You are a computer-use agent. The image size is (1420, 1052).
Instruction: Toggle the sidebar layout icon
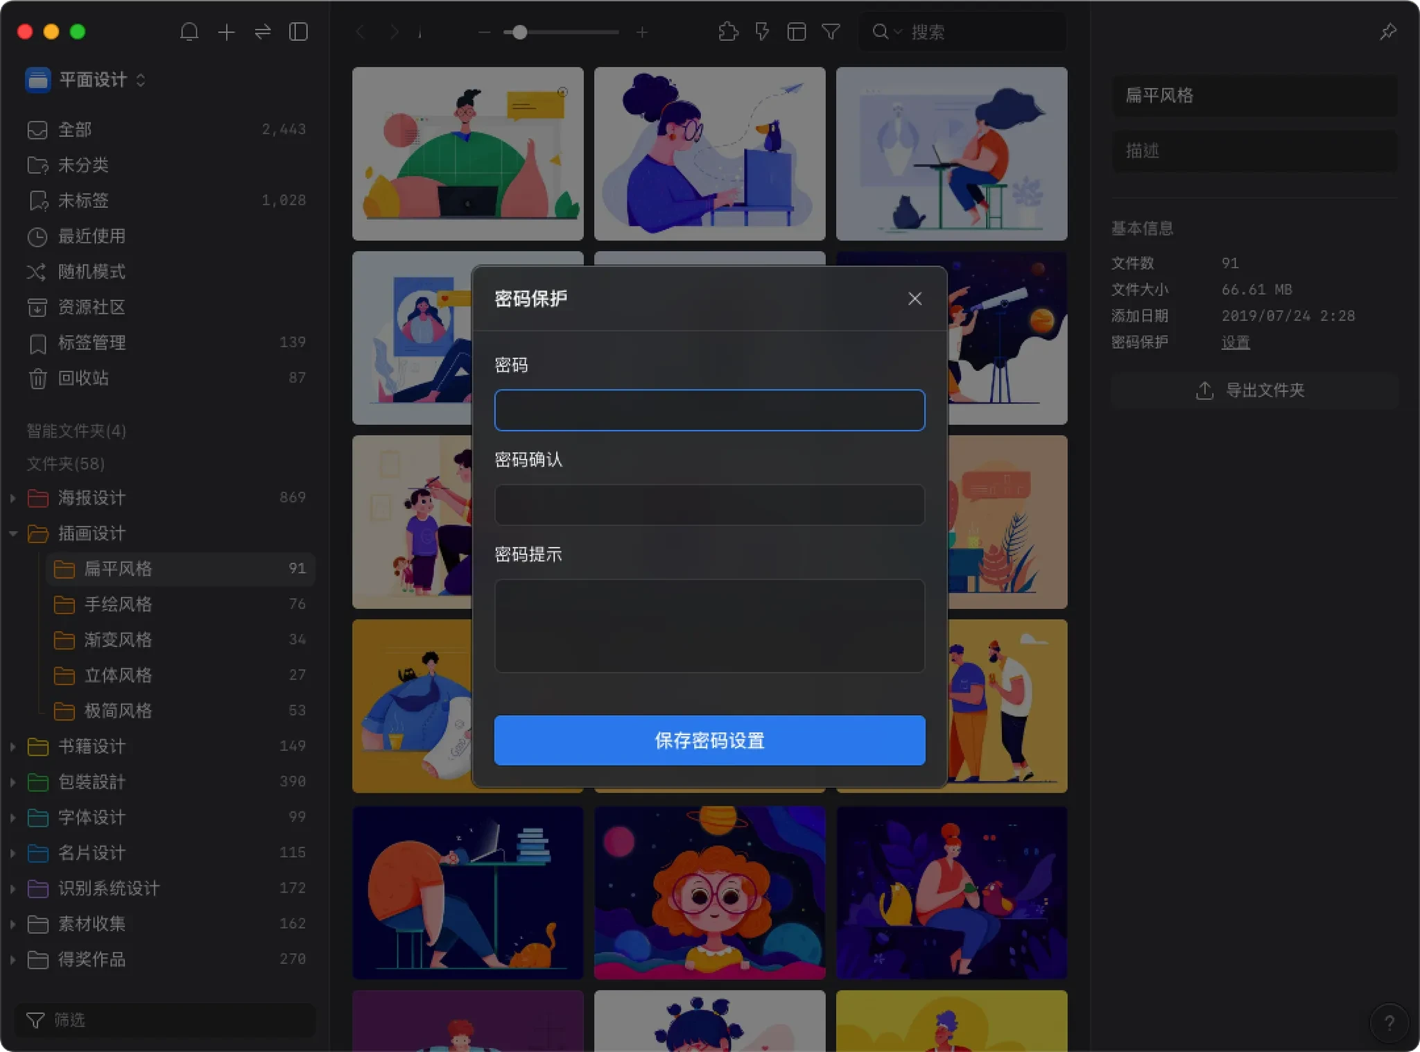pyautogui.click(x=298, y=32)
